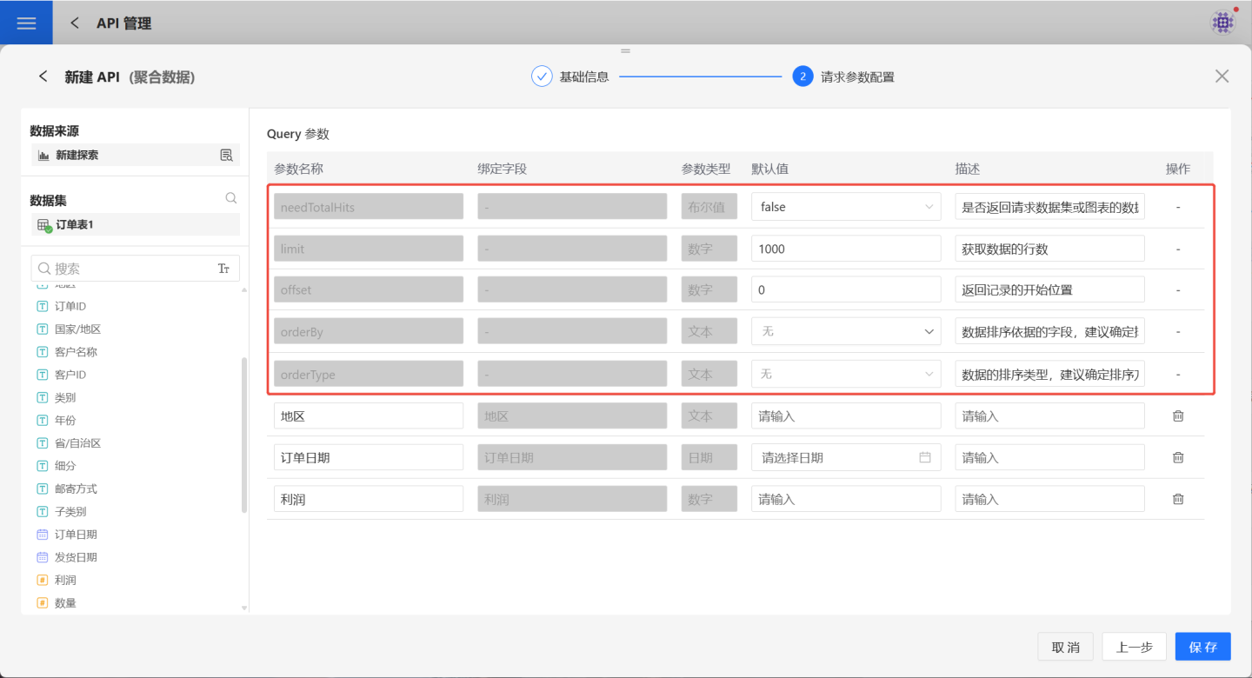Click the 上一步 button
This screenshot has height=678, width=1252.
pos(1134,647)
